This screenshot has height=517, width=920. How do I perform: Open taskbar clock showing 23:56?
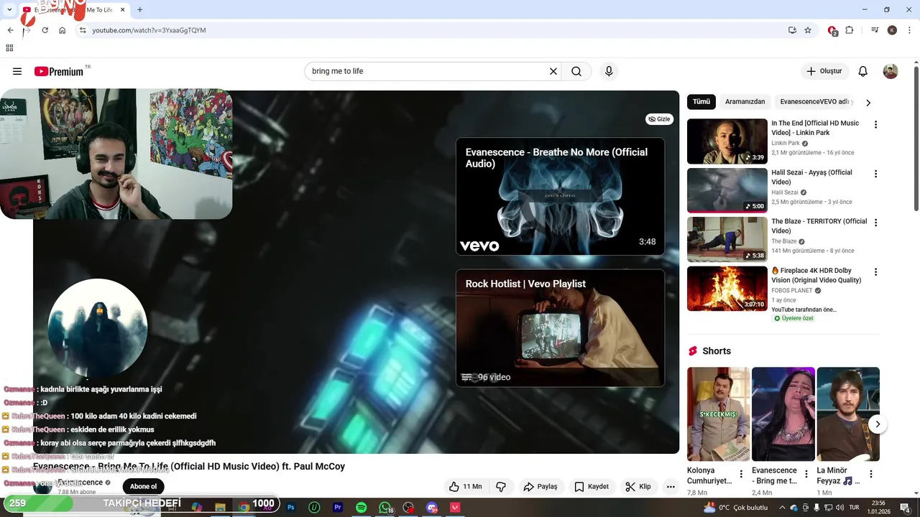878,508
